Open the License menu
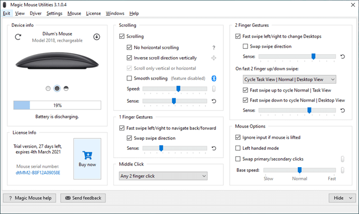Image resolution: width=359 pixels, height=214 pixels. tap(93, 13)
